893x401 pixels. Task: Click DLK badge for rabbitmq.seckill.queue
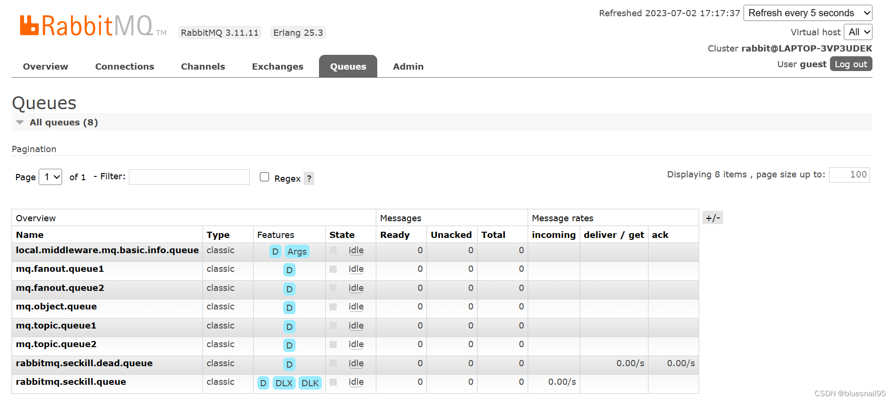[x=310, y=383]
